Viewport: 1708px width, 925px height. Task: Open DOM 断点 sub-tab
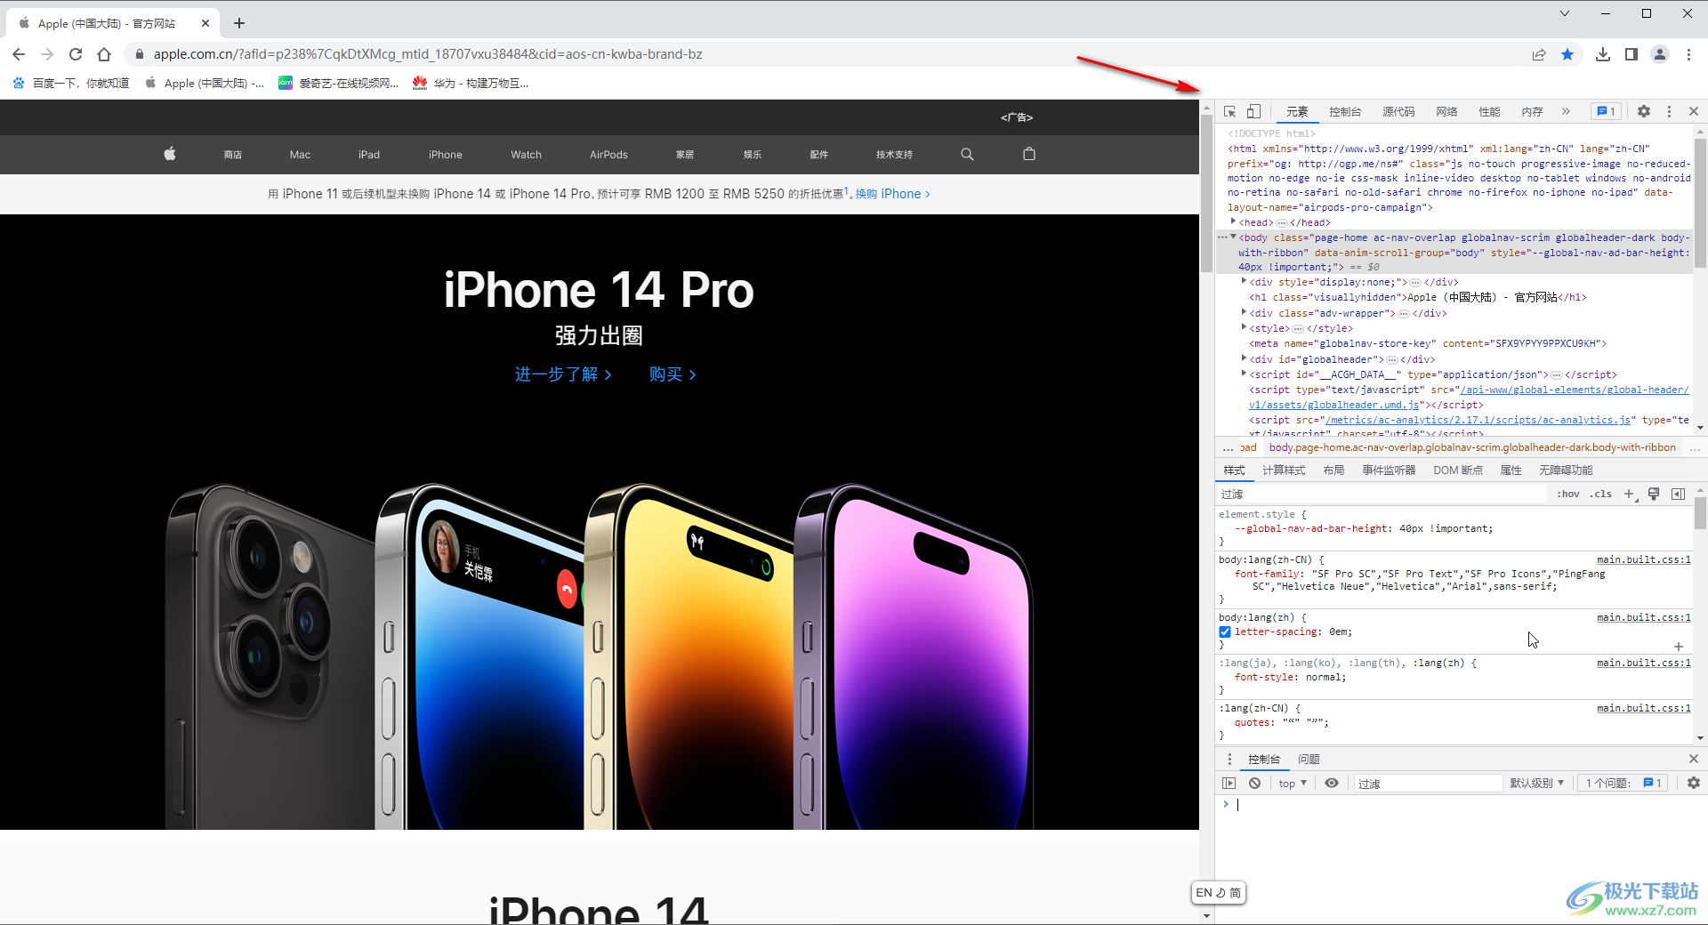pos(1458,471)
